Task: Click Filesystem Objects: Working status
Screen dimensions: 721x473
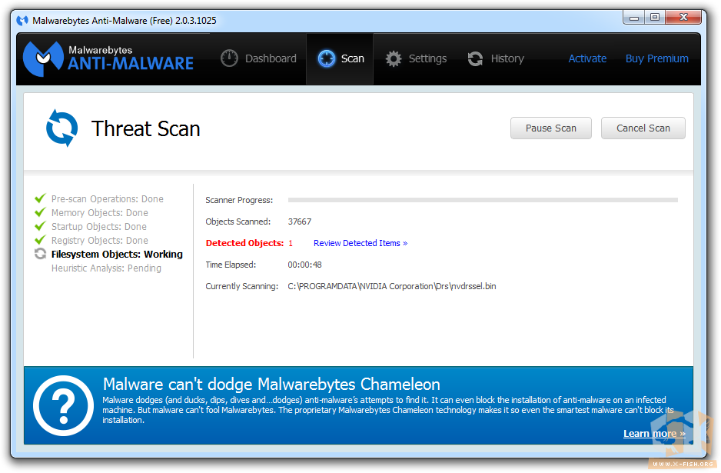Action: tap(117, 254)
